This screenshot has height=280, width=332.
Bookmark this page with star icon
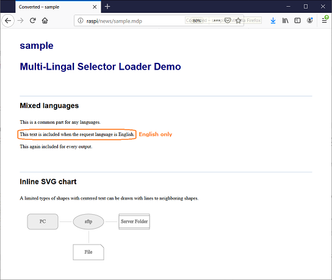pyautogui.click(x=239, y=21)
